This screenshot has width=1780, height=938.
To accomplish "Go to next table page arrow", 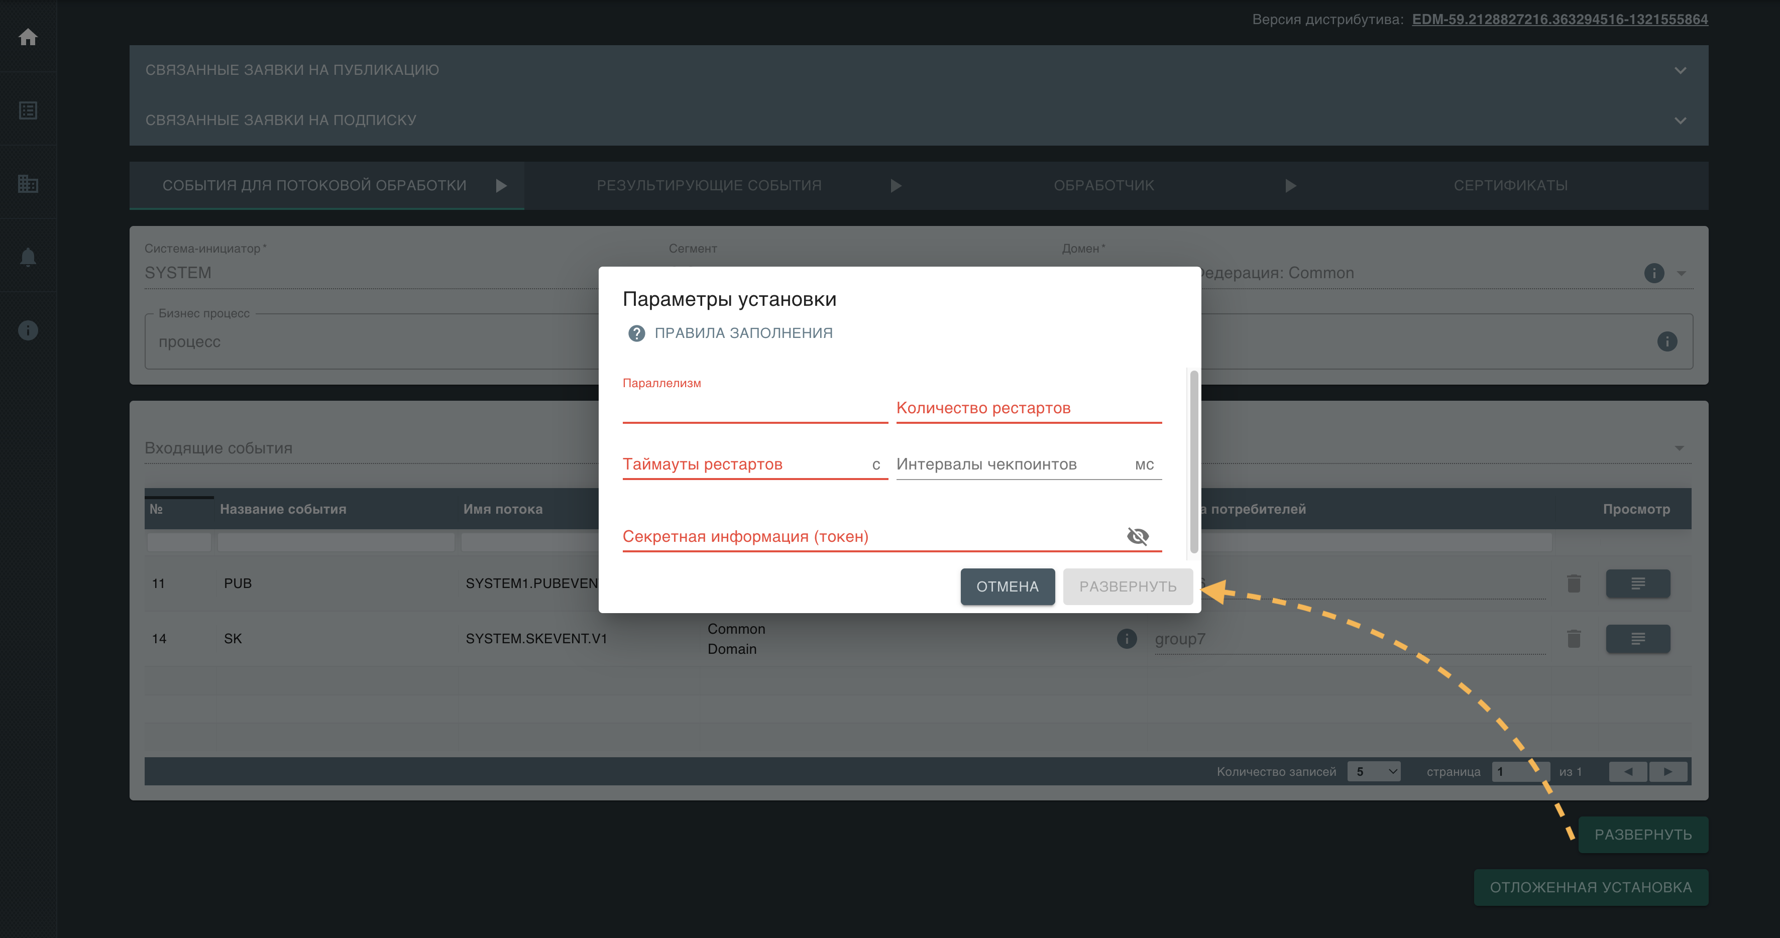I will tap(1667, 771).
